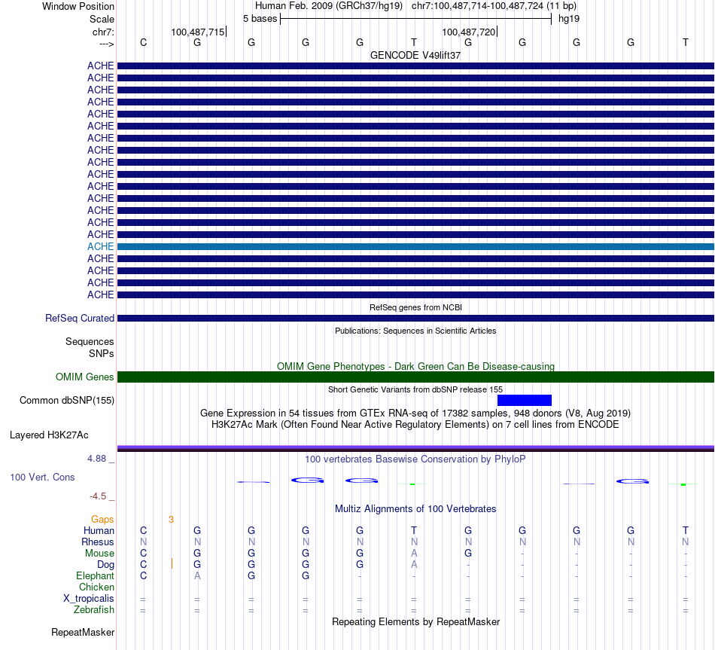Open the OMIM Genes track label
This screenshot has width=715, height=650.
click(x=85, y=377)
